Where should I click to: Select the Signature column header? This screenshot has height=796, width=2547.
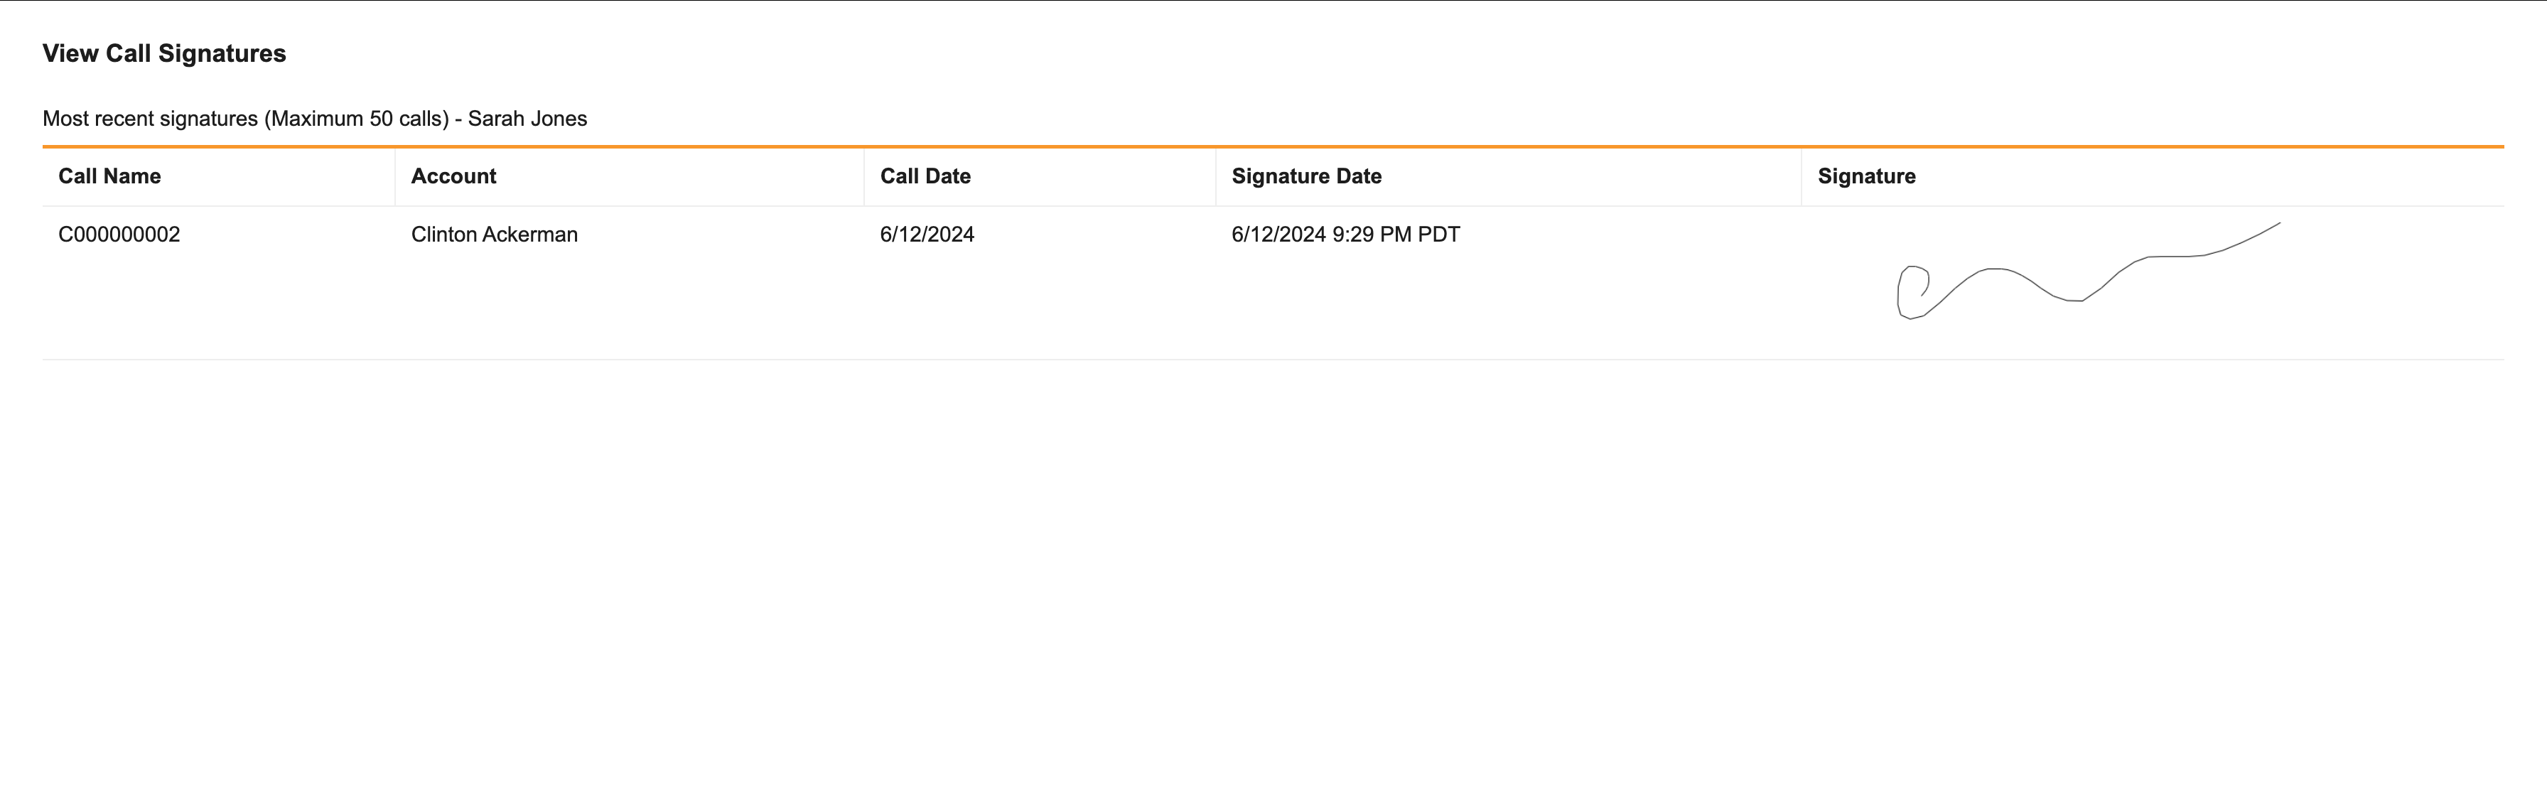coord(1865,176)
